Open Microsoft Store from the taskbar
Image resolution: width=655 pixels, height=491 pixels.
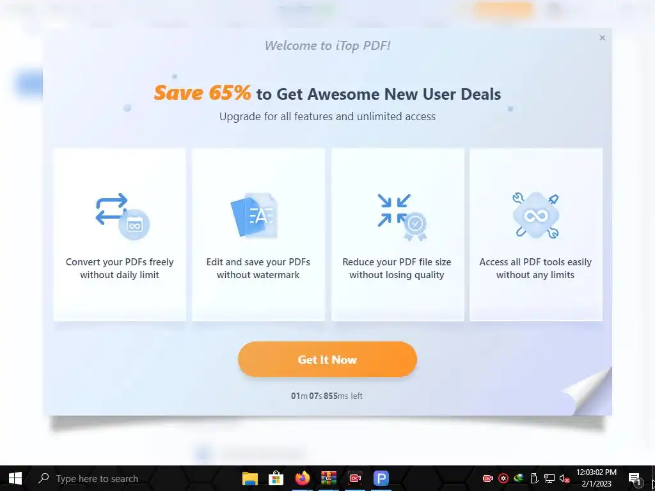[276, 478]
